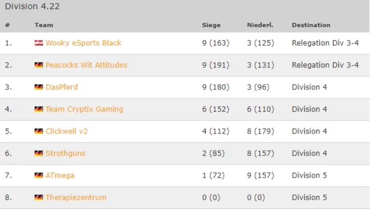Image resolution: width=373 pixels, height=214 pixels.
Task: Select the Strothguns team link
Action: coord(65,153)
